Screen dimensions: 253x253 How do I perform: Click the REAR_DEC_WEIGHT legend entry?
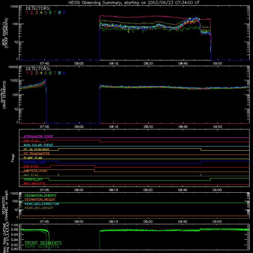click(x=39, y=208)
